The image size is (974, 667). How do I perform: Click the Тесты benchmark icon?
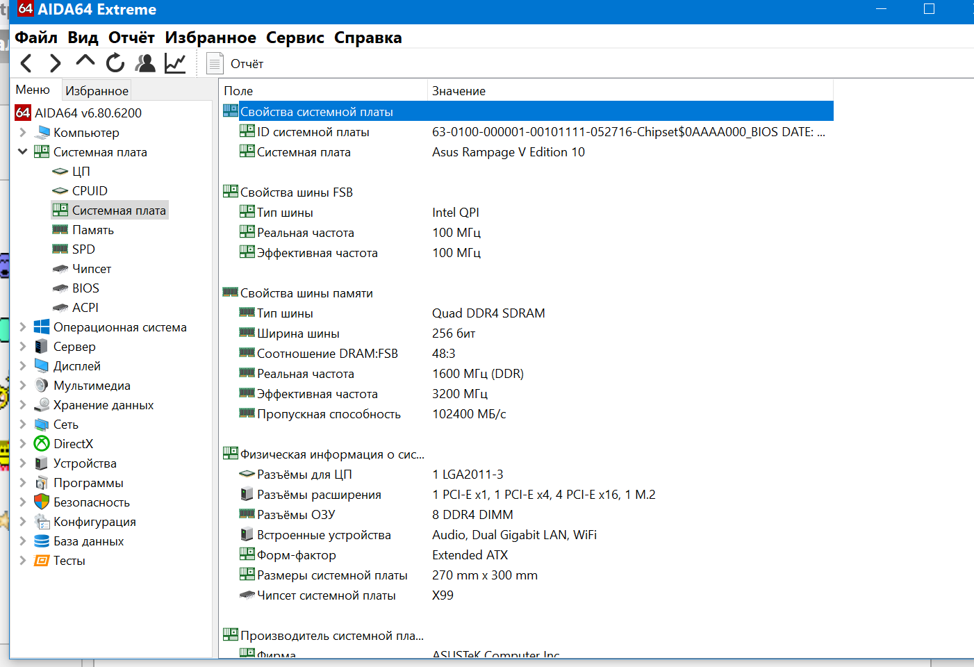click(x=42, y=561)
